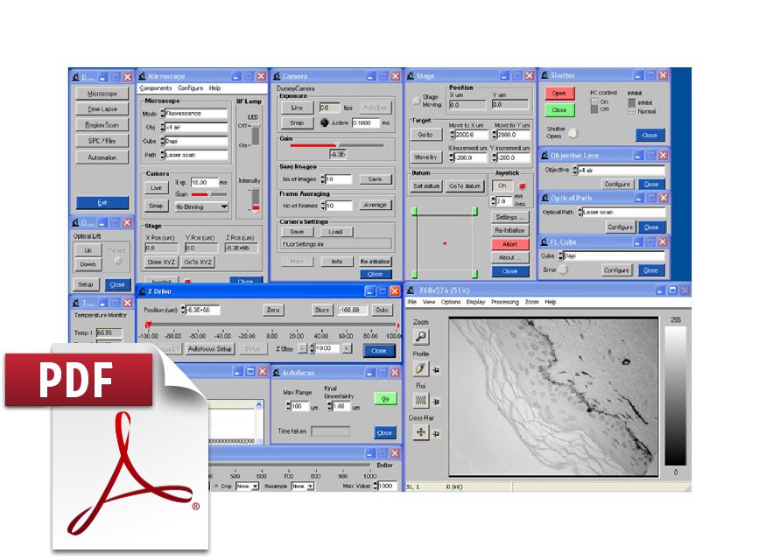This screenshot has width=759, height=560.
Task: Switch shutter PC control to Off
Action: [594, 109]
